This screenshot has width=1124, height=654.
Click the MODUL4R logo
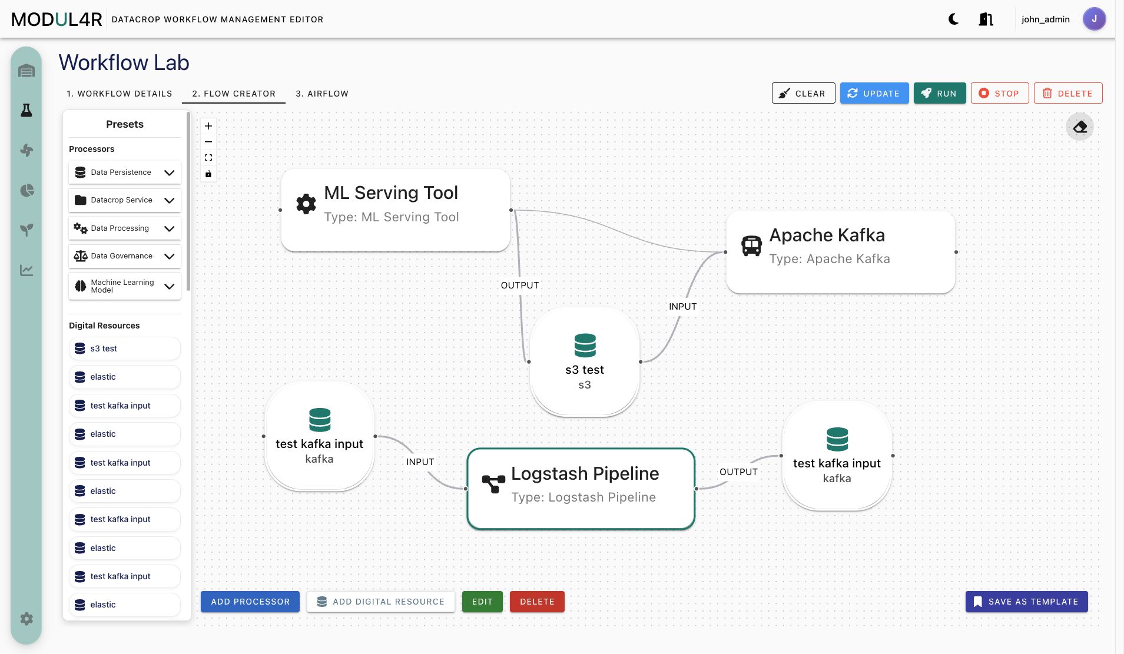pos(57,19)
